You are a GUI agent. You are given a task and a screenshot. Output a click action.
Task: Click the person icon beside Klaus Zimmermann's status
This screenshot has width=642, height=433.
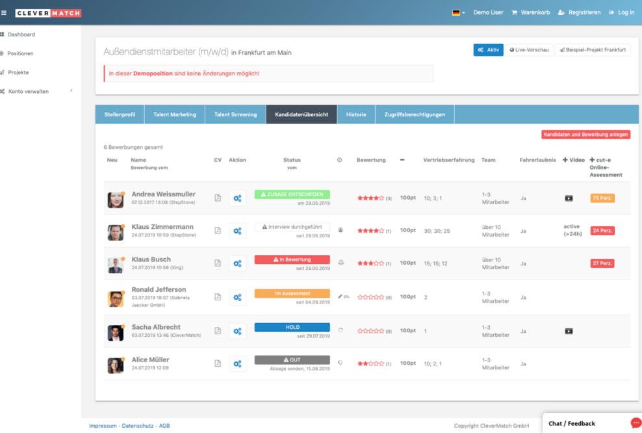tap(340, 230)
